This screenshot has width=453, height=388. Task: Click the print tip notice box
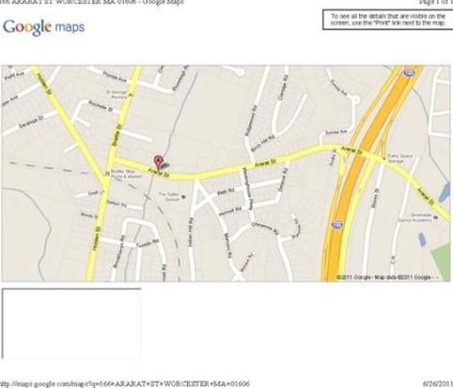click(388, 20)
